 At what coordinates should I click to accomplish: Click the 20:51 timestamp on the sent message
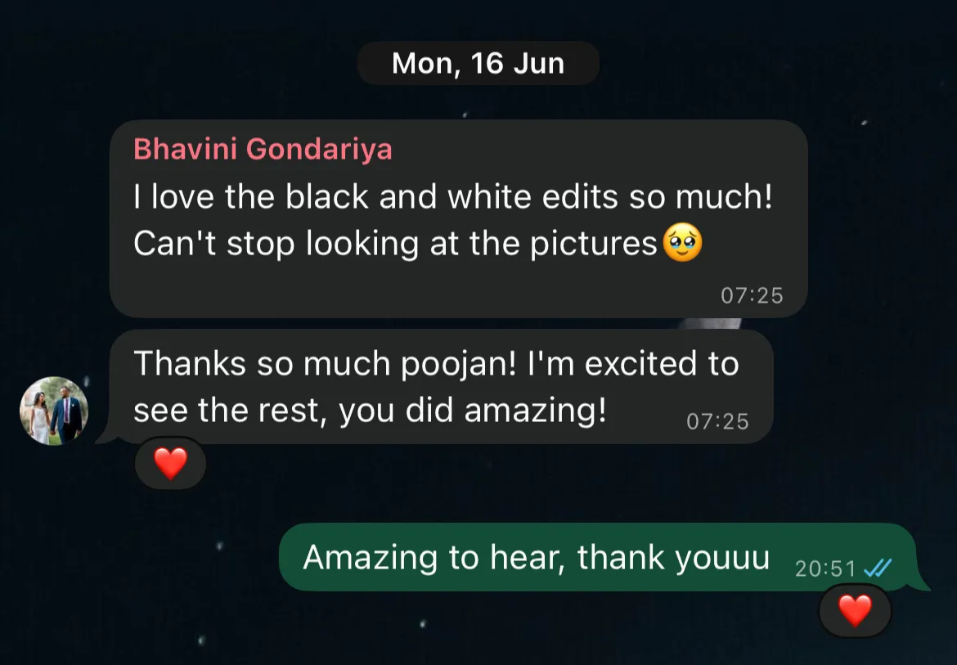click(x=825, y=568)
